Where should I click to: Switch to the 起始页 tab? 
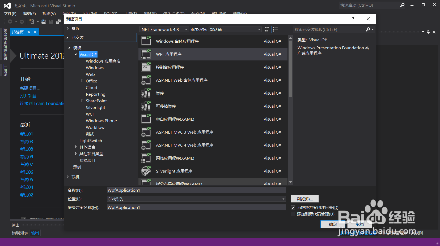click(x=18, y=32)
